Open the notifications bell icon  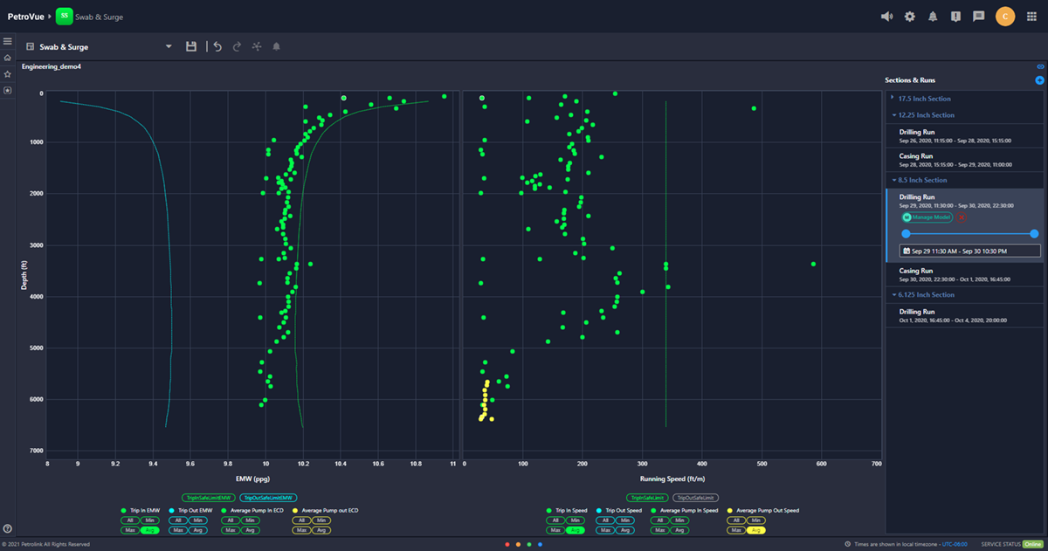coord(933,16)
